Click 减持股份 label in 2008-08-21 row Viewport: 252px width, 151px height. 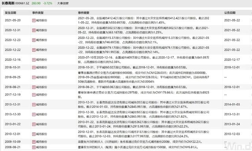(41, 147)
